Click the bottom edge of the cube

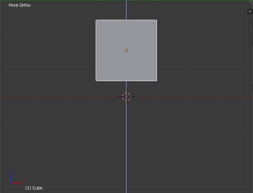tap(111, 81)
